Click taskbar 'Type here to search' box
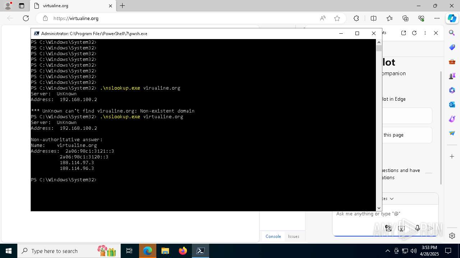The height and width of the screenshot is (258, 460). 68,251
